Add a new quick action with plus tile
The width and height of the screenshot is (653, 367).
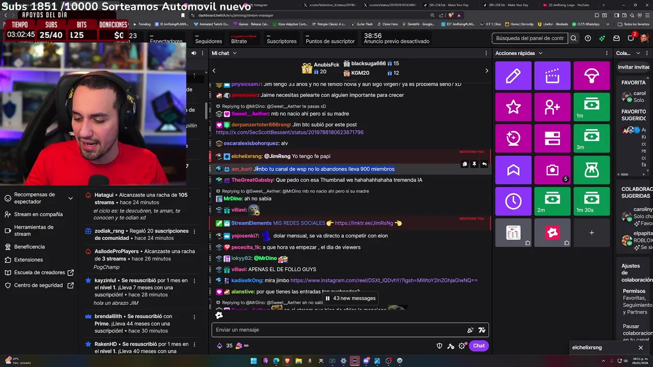(591, 232)
